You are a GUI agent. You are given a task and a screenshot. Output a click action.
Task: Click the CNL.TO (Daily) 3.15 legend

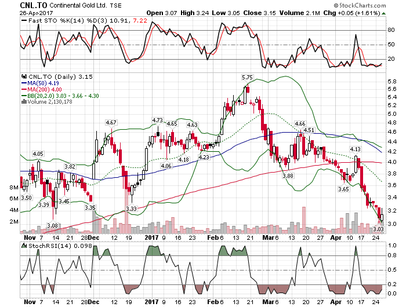[60, 77]
